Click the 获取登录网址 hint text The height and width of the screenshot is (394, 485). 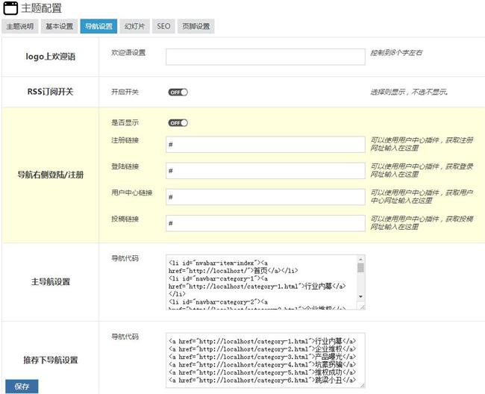coord(422,170)
